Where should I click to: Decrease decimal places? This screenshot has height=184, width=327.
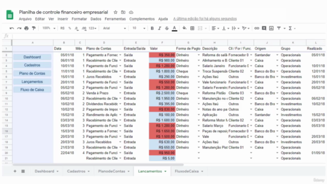pos(77,29)
